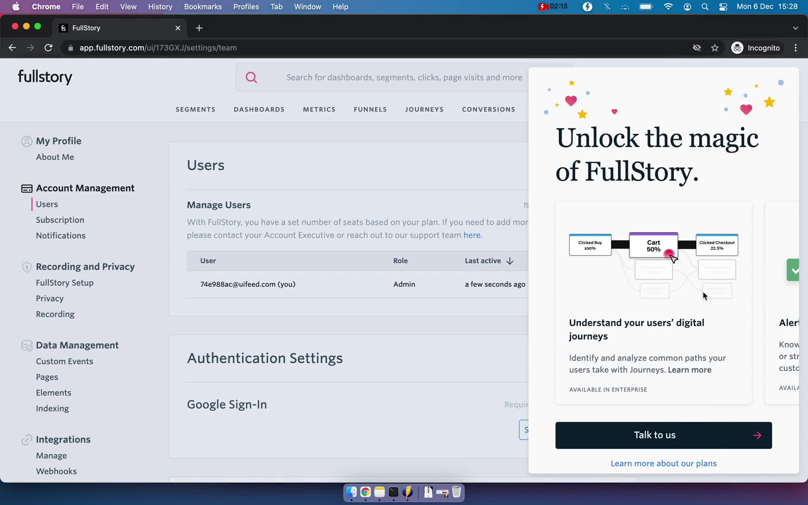
Task: Click Learn more in Journeys card
Action: click(x=689, y=370)
